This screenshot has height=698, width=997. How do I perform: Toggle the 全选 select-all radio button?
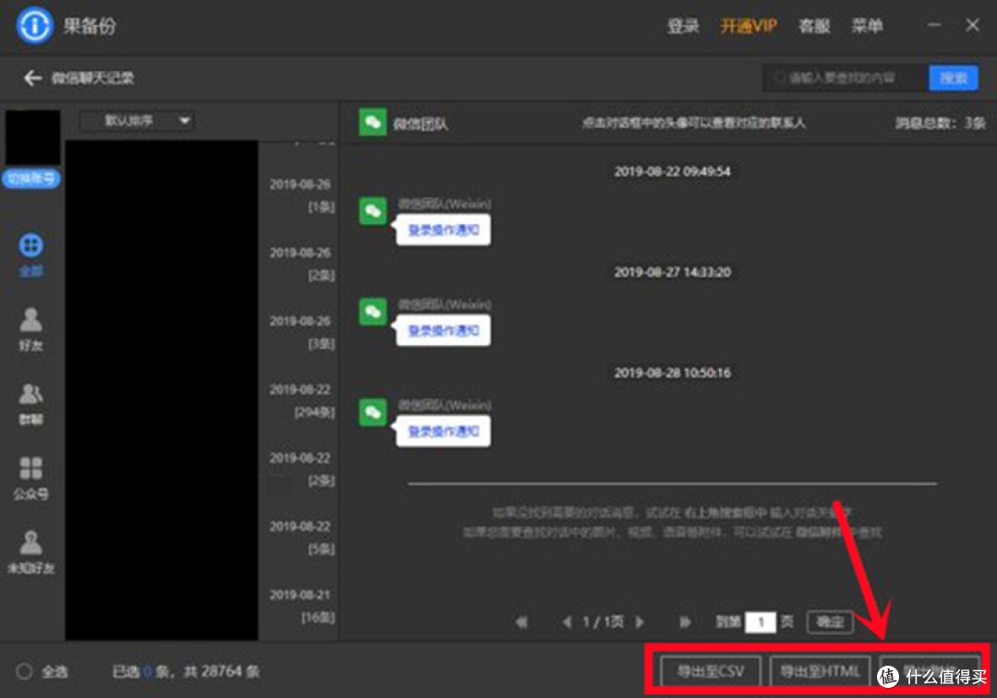(24, 671)
